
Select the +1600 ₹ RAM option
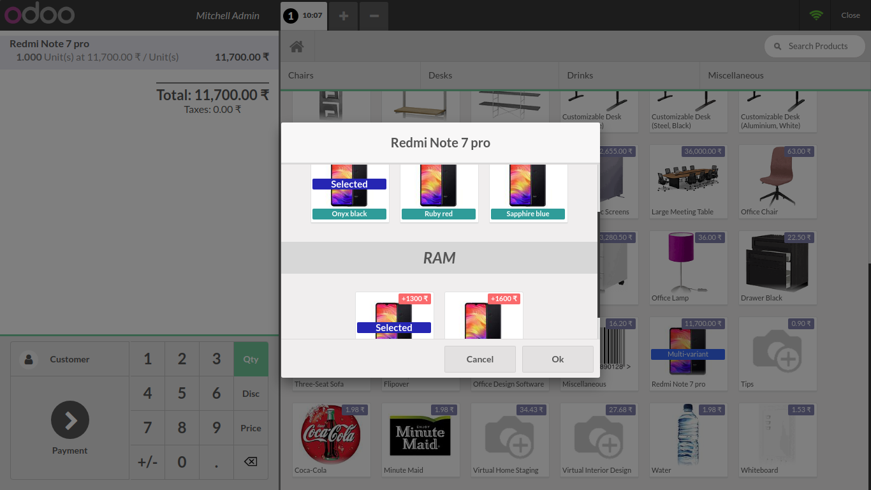click(x=483, y=315)
